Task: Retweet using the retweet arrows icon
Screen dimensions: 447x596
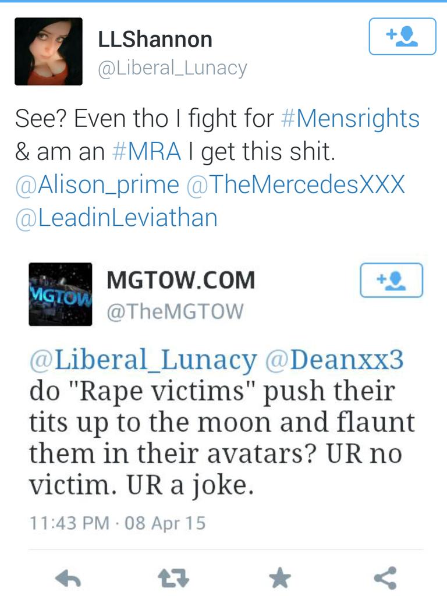Action: click(173, 579)
